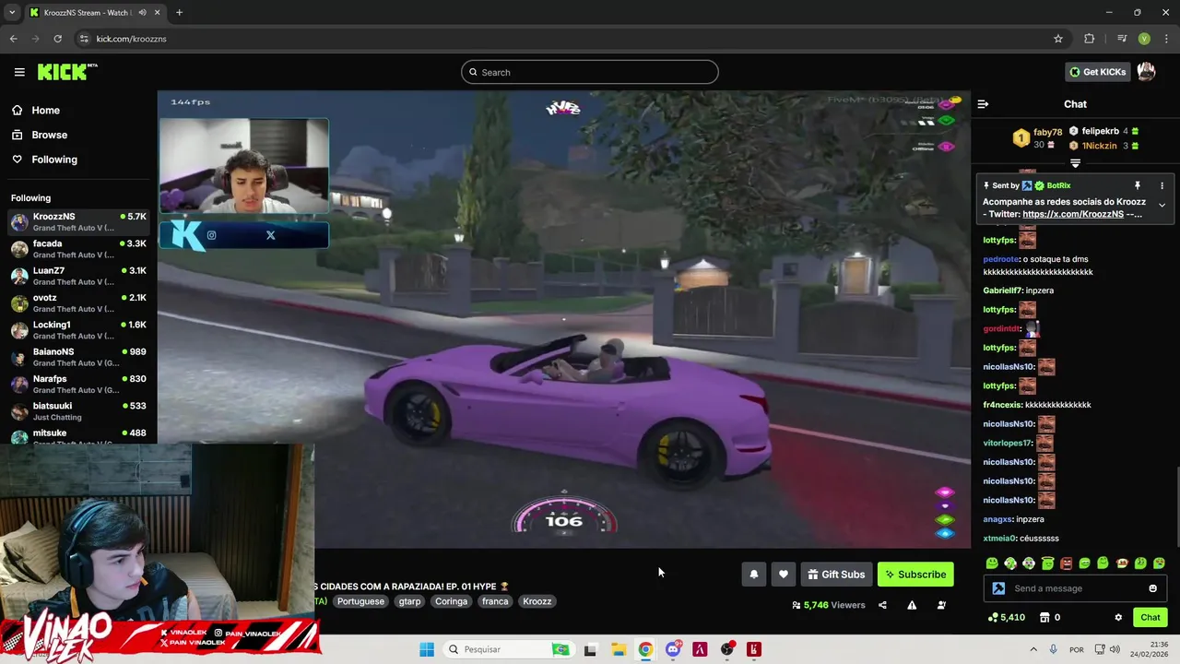
Task: Open the Kick profile avatar menu
Action: tap(1146, 72)
